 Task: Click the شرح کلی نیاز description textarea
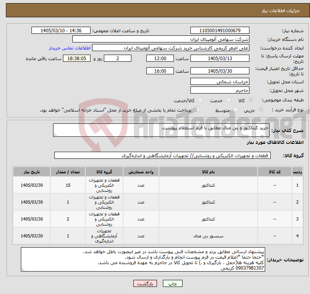coord(161,130)
